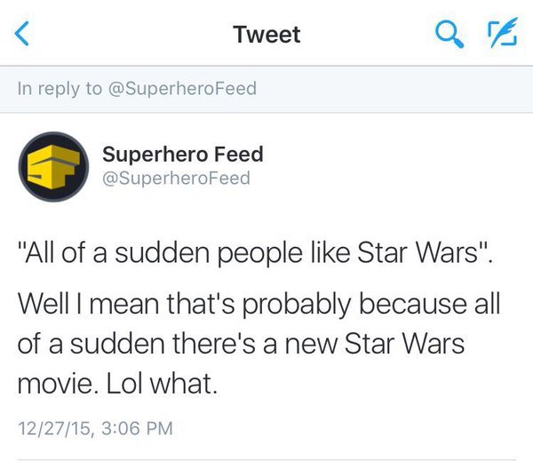Click the @SuperheroFeed handle below the name
533x461 pixels.
177,179
